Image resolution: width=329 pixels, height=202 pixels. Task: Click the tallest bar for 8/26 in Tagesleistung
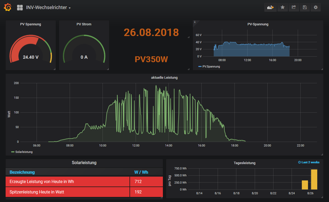pos(314,179)
